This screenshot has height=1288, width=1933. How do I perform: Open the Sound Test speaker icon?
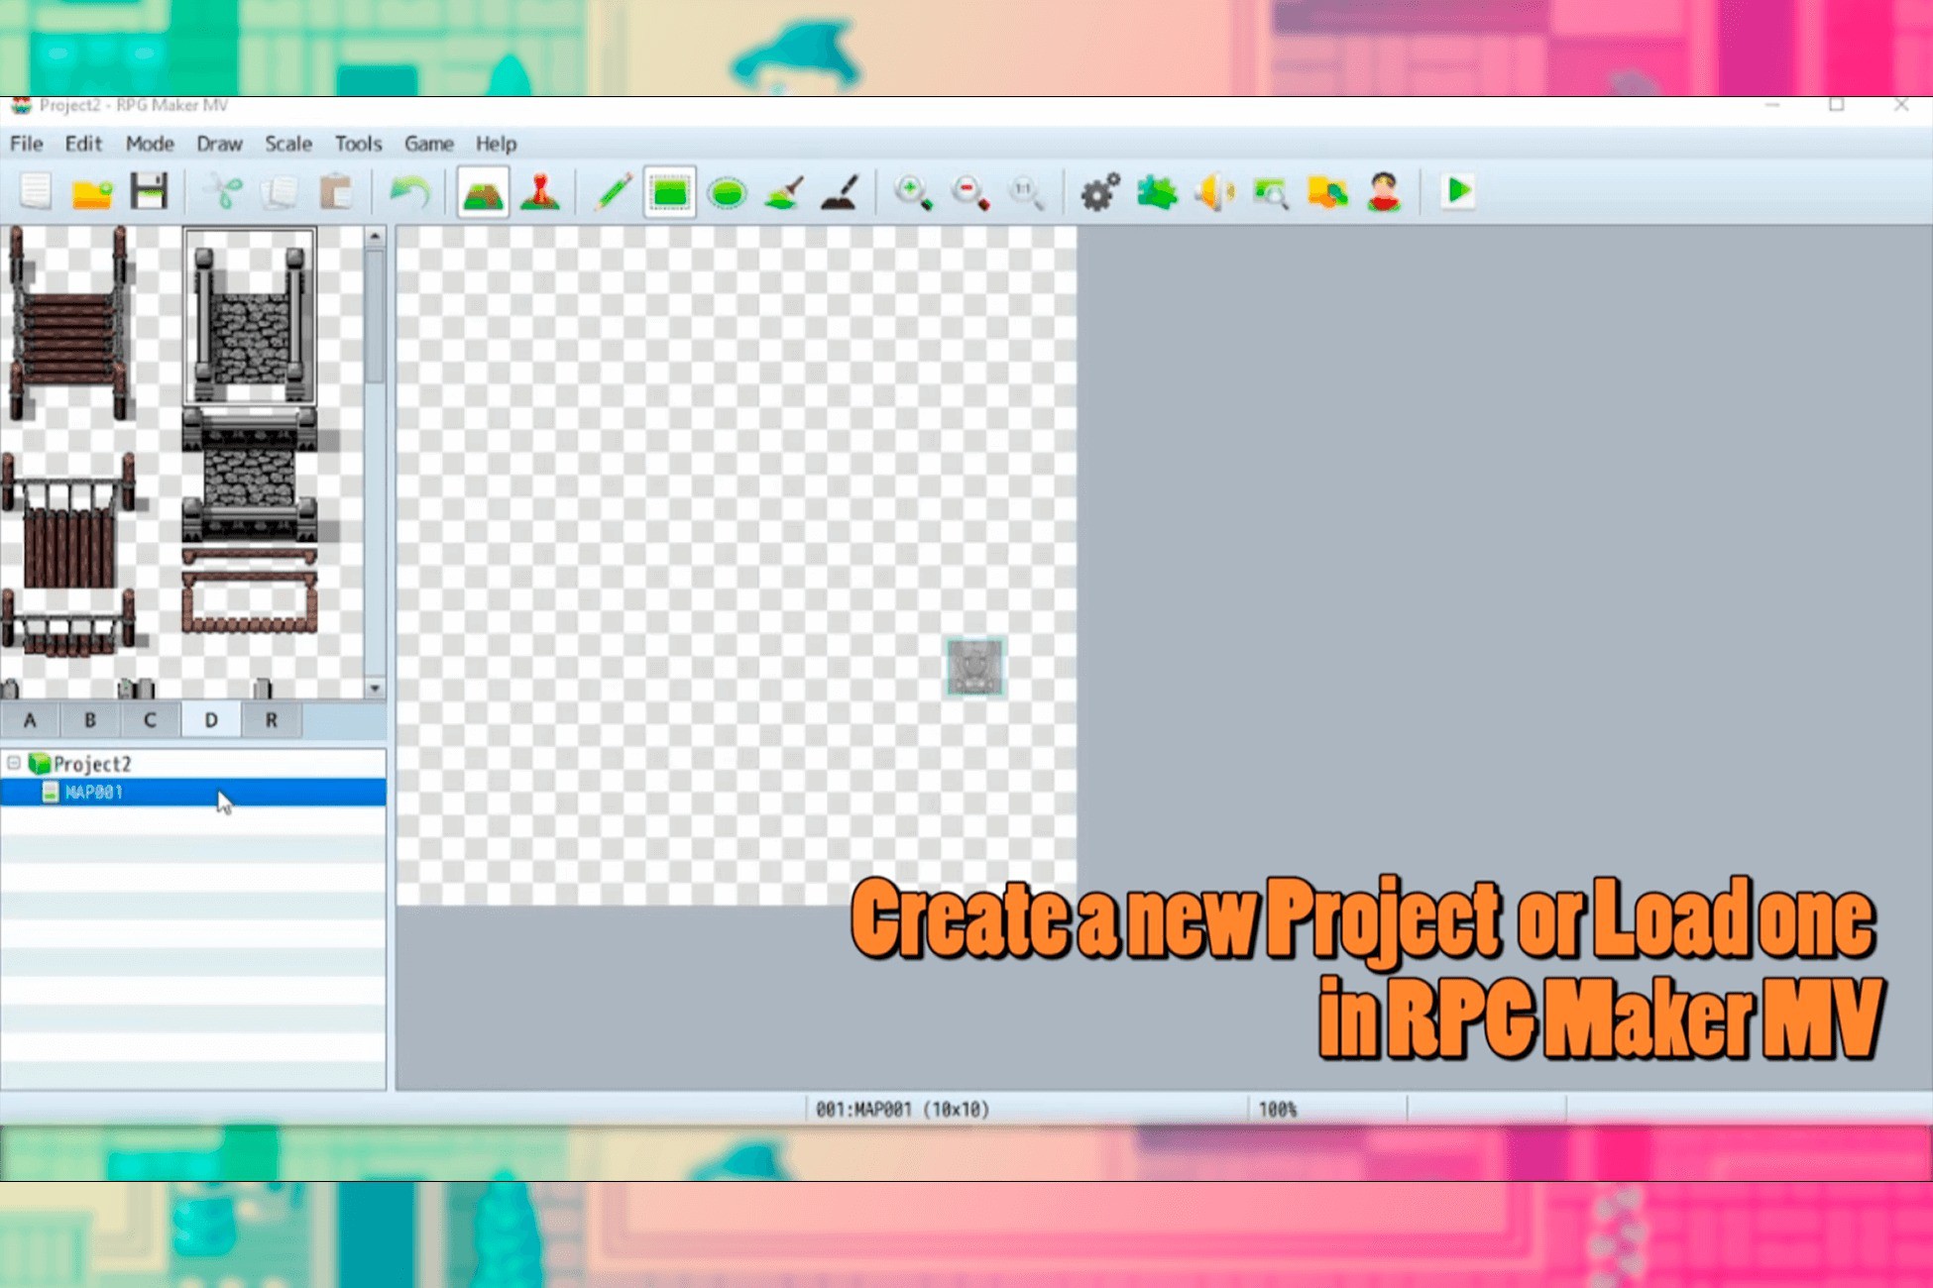(1214, 191)
